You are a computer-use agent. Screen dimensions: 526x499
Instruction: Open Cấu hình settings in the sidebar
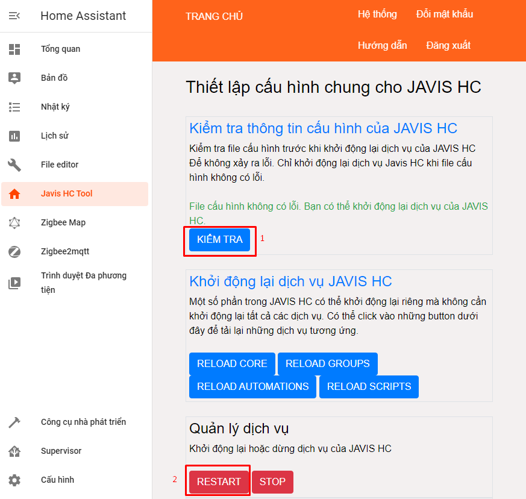(x=75, y=480)
